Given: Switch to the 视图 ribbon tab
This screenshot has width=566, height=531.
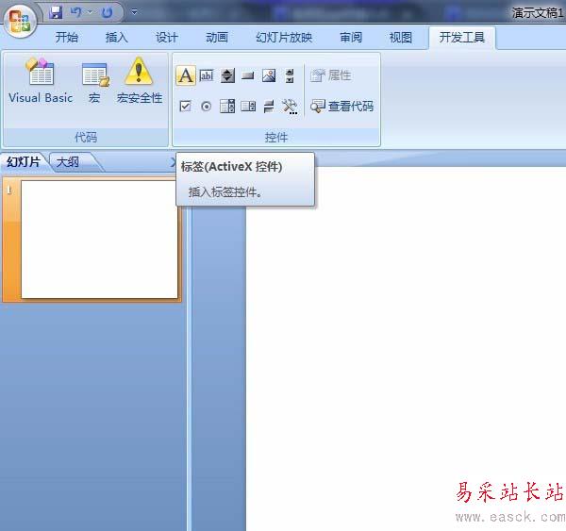Looking at the screenshot, I should 401,37.
